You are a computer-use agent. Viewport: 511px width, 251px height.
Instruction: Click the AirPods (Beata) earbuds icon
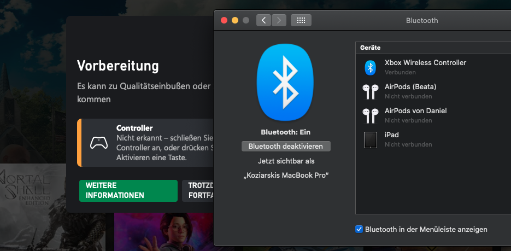pos(370,92)
